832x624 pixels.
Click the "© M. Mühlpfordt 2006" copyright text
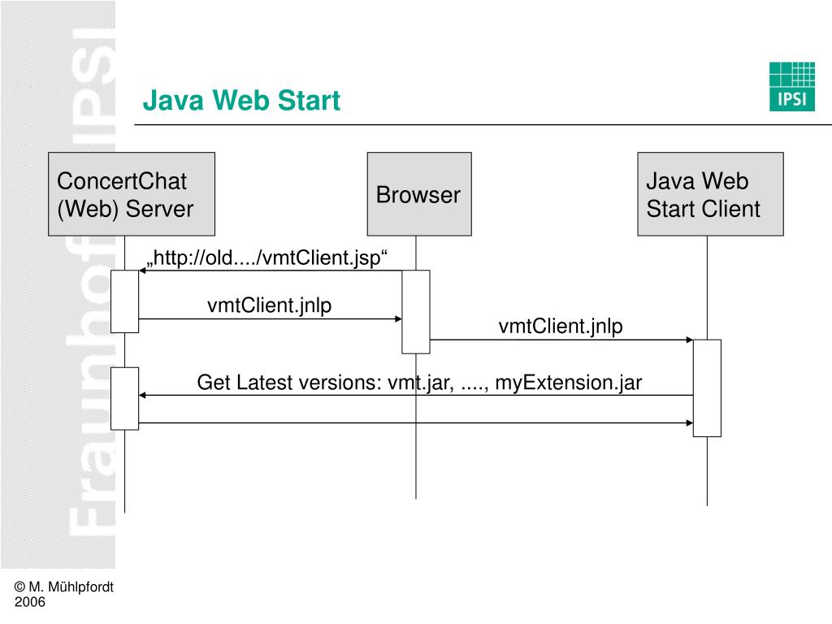(63, 594)
